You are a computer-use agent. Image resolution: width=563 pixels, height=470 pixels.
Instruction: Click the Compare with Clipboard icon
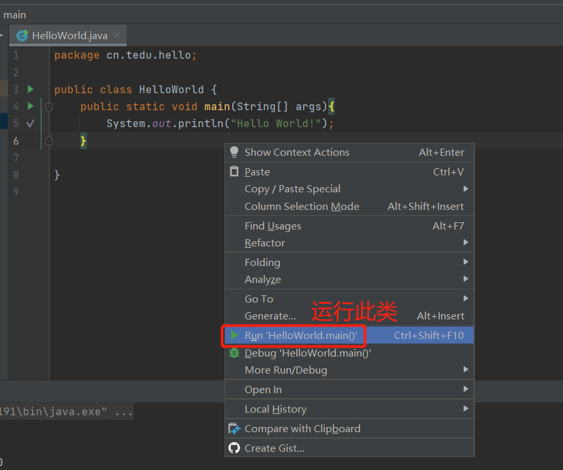(x=234, y=428)
